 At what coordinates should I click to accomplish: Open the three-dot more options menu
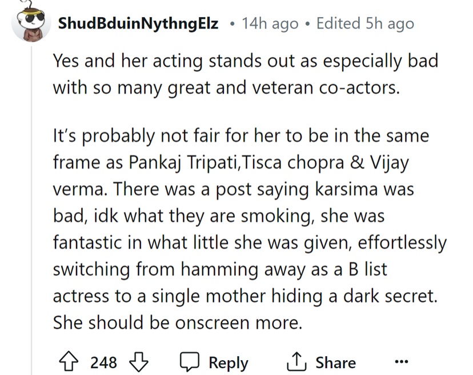point(402,362)
